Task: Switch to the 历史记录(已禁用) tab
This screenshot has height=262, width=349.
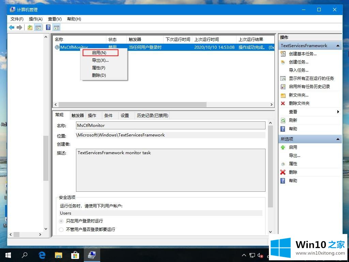Action: pos(152,115)
